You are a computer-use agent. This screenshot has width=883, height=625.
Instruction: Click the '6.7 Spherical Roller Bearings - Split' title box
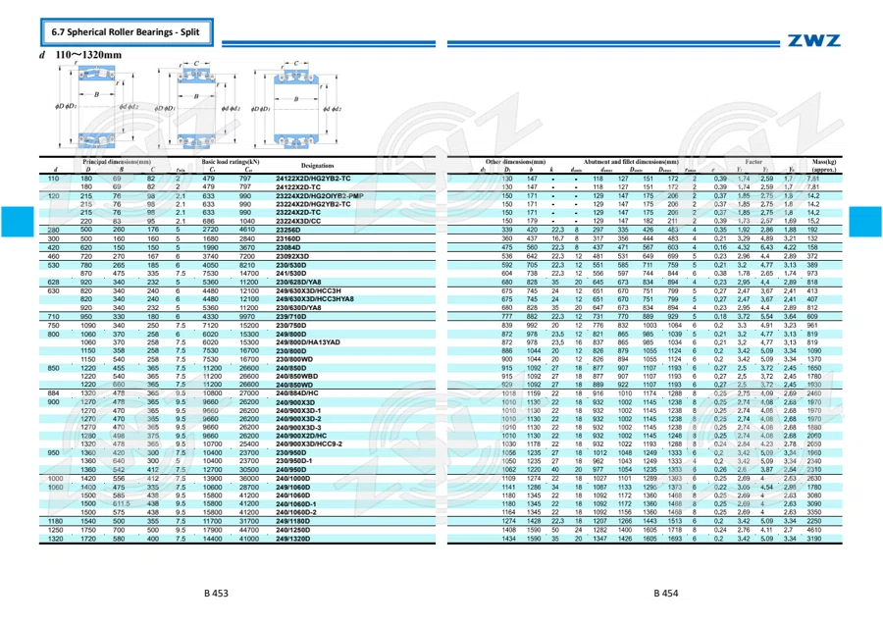tap(127, 32)
